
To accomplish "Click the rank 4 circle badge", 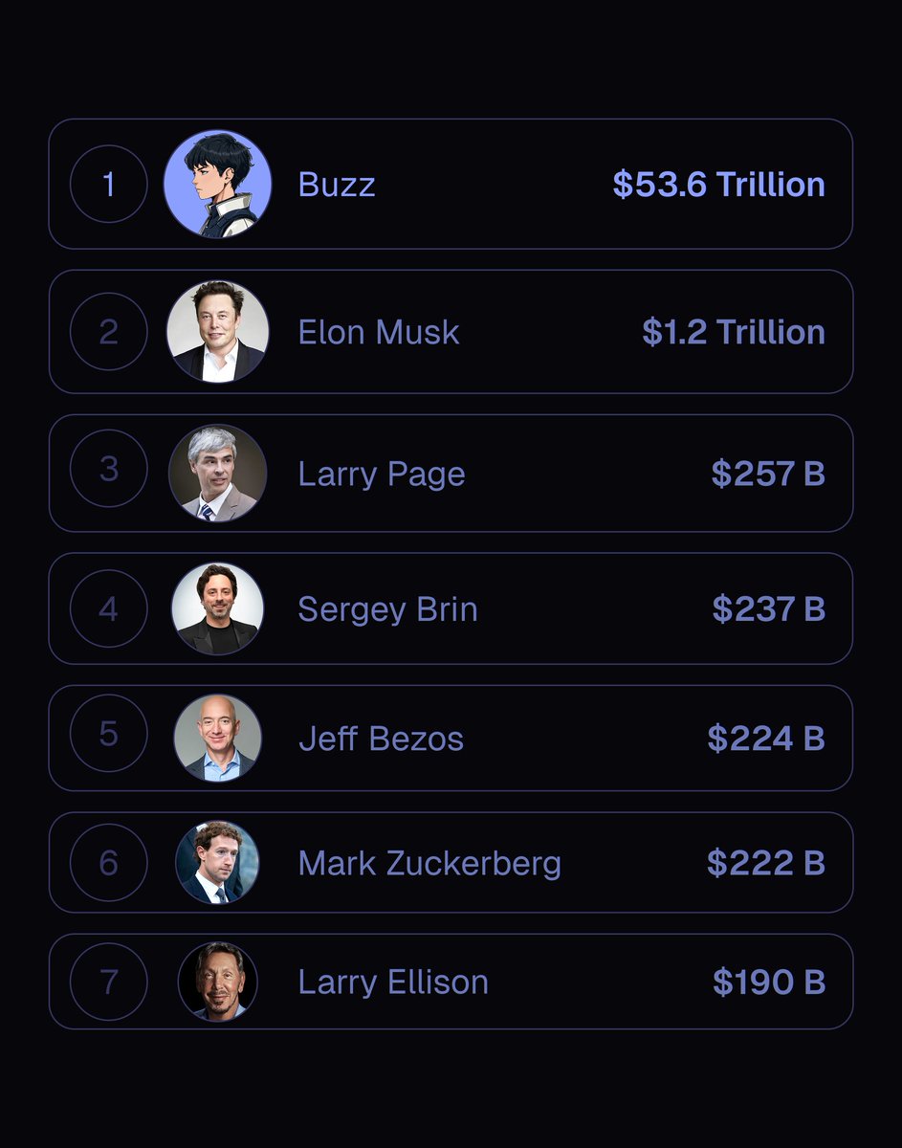I will point(109,608).
